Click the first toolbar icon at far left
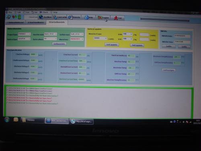The width and height of the screenshot is (201, 151). pos(9,17)
